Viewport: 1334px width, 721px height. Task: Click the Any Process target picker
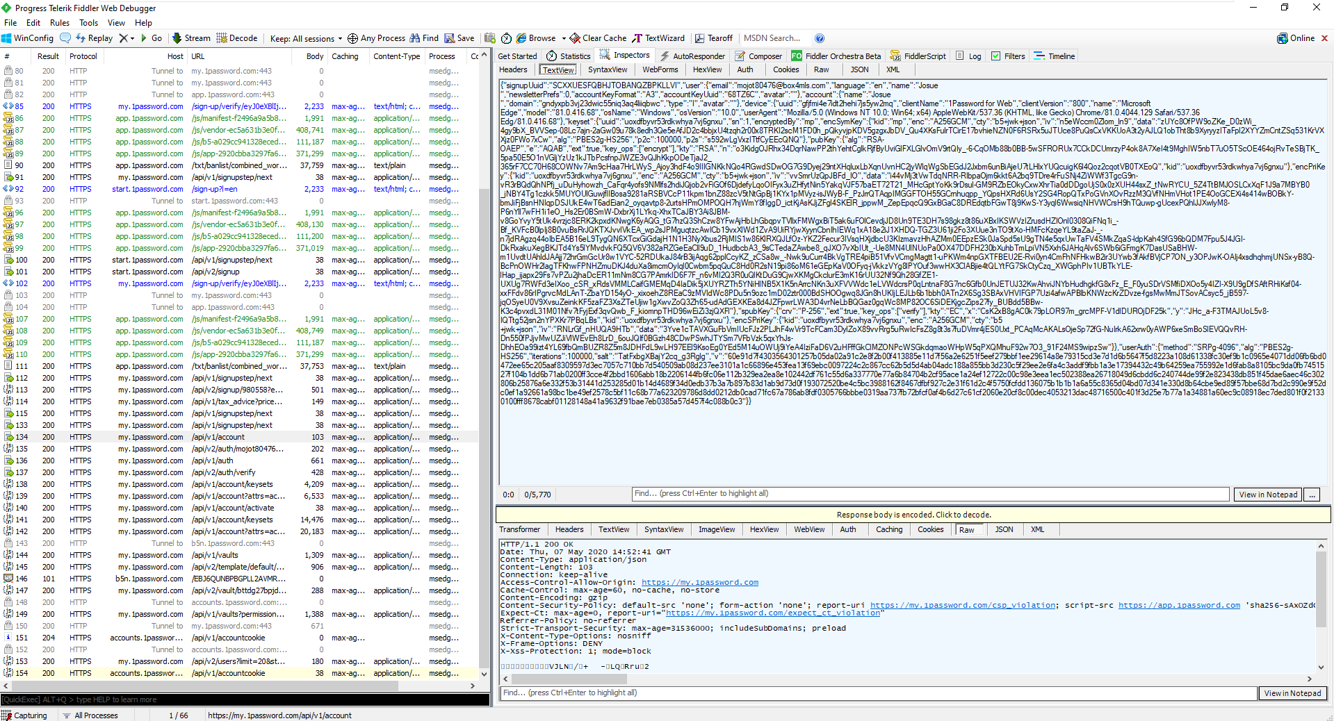point(376,38)
